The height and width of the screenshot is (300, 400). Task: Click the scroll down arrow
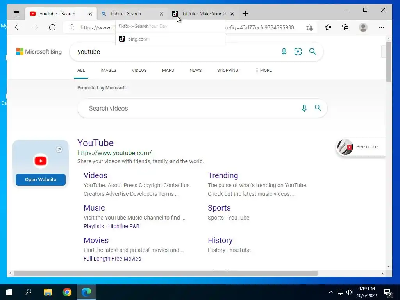click(389, 266)
